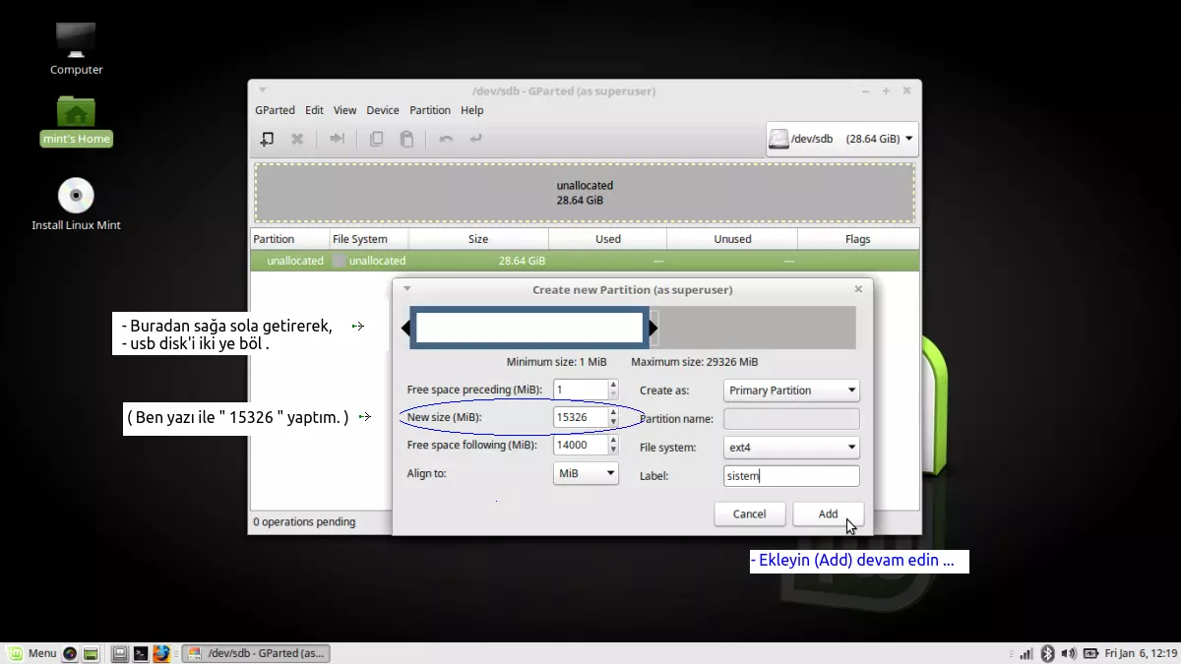Click the Paste partition toolbar icon
The height and width of the screenshot is (664, 1181).
[x=406, y=140]
